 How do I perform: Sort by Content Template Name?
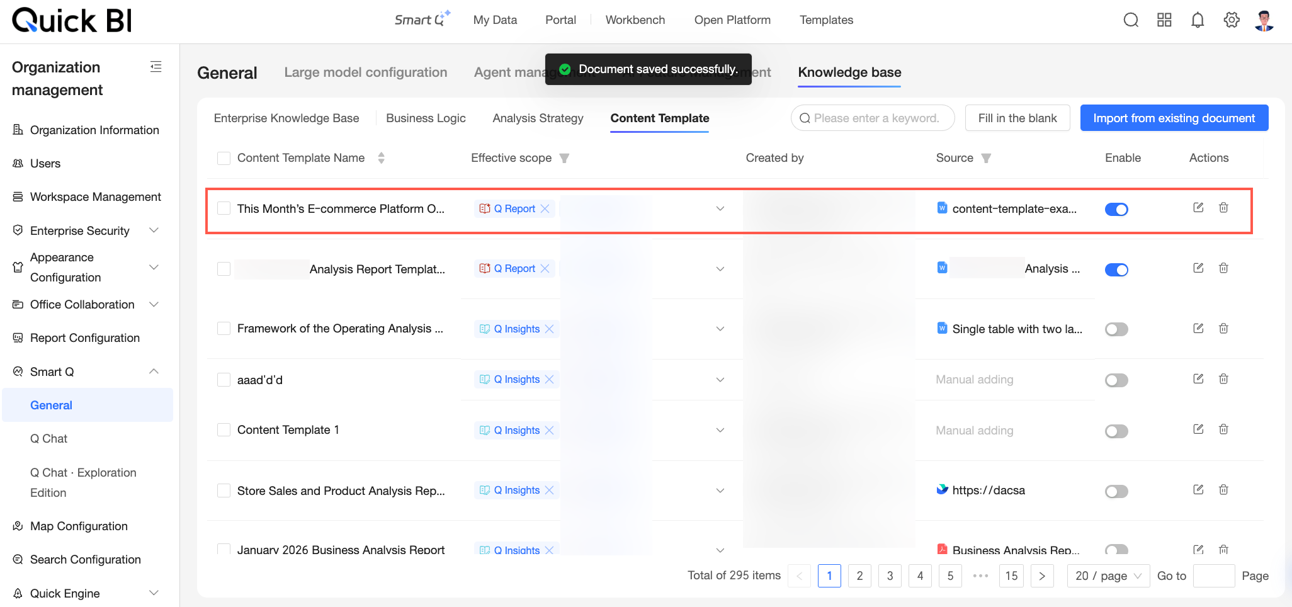[381, 158]
